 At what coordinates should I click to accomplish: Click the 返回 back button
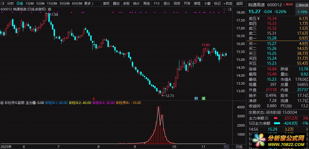pos(239,4)
